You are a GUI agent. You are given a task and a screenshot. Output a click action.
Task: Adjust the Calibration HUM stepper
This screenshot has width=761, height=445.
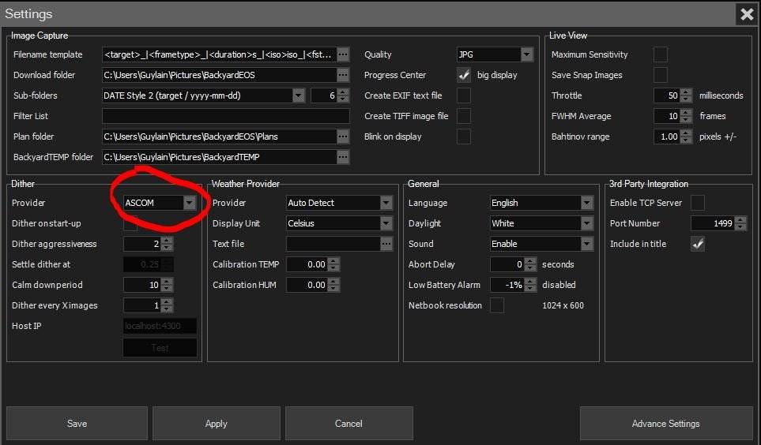[333, 285]
